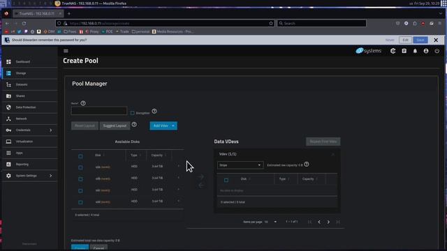Expand details of the sdb row
447x251 pixels.
pyautogui.click(x=179, y=178)
